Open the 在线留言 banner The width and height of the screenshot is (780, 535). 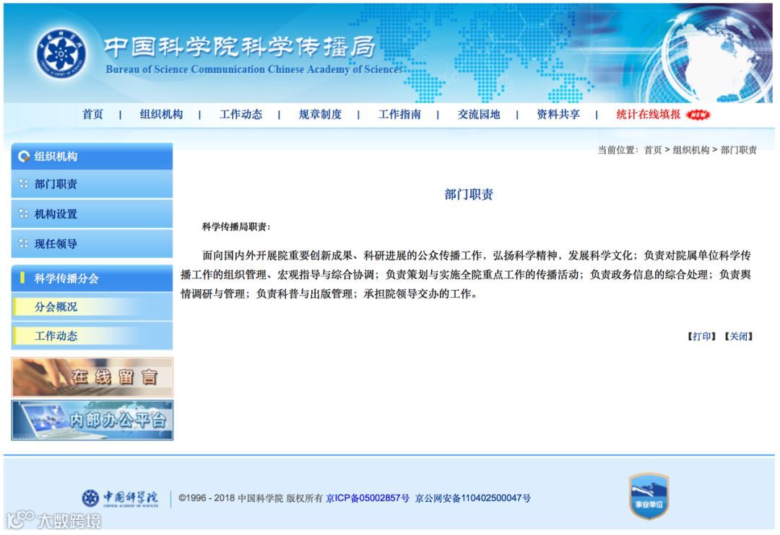click(x=92, y=377)
